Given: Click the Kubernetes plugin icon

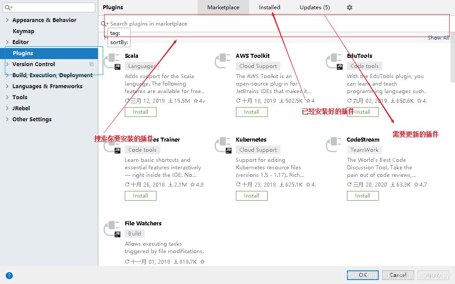Looking at the screenshot, I should coord(223,145).
